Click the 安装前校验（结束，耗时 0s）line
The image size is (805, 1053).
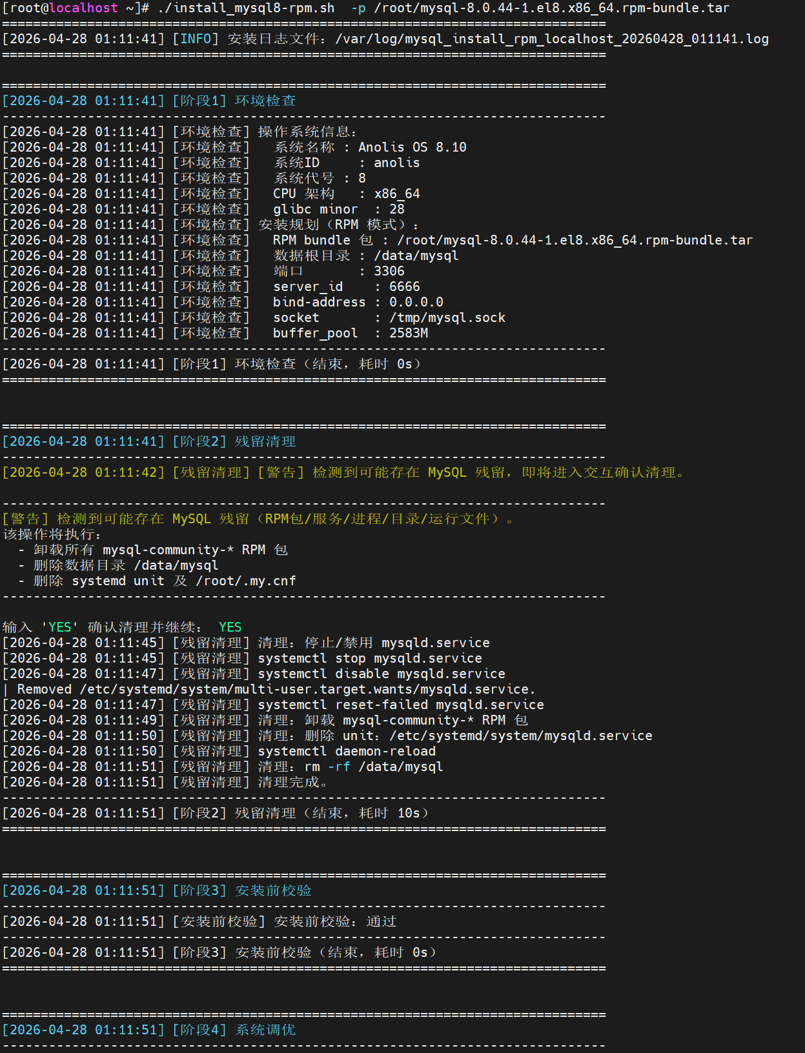(x=220, y=952)
